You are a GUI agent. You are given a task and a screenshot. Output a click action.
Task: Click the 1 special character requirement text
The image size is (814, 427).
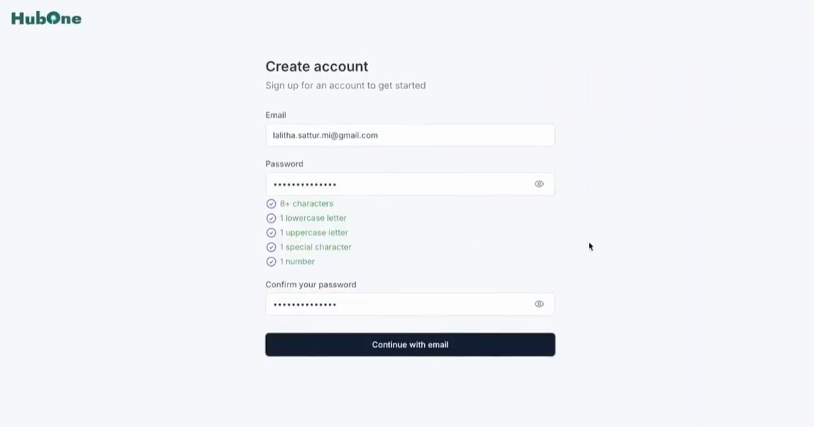316,248
